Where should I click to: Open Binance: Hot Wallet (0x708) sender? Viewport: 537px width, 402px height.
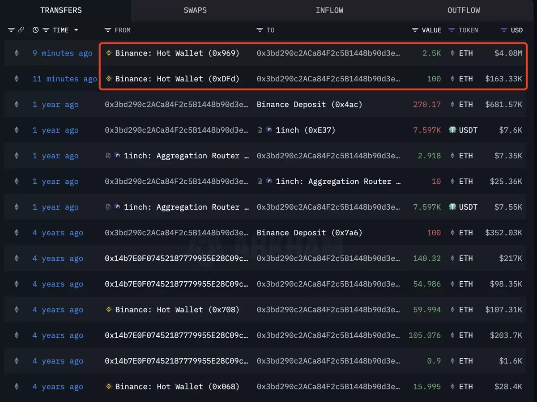177,309
